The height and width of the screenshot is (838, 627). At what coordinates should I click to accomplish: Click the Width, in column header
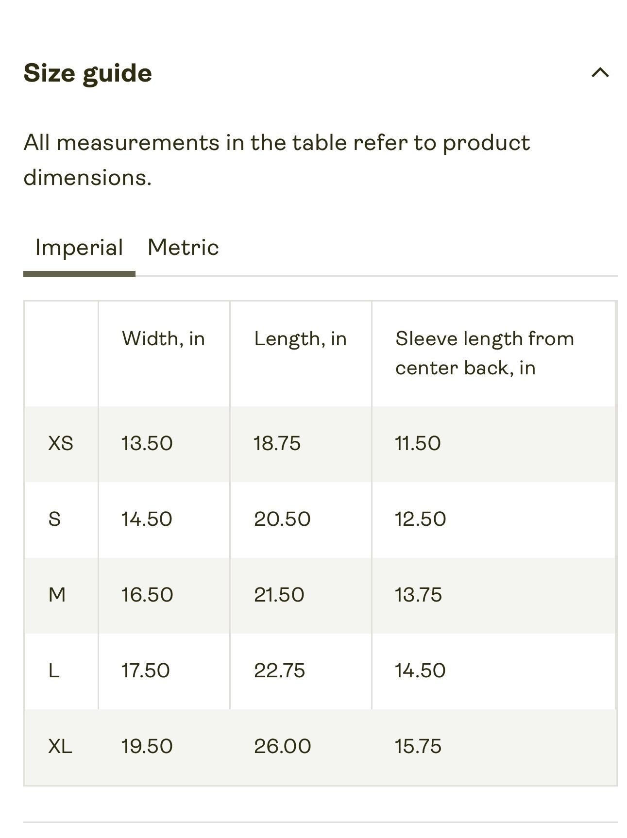point(163,338)
